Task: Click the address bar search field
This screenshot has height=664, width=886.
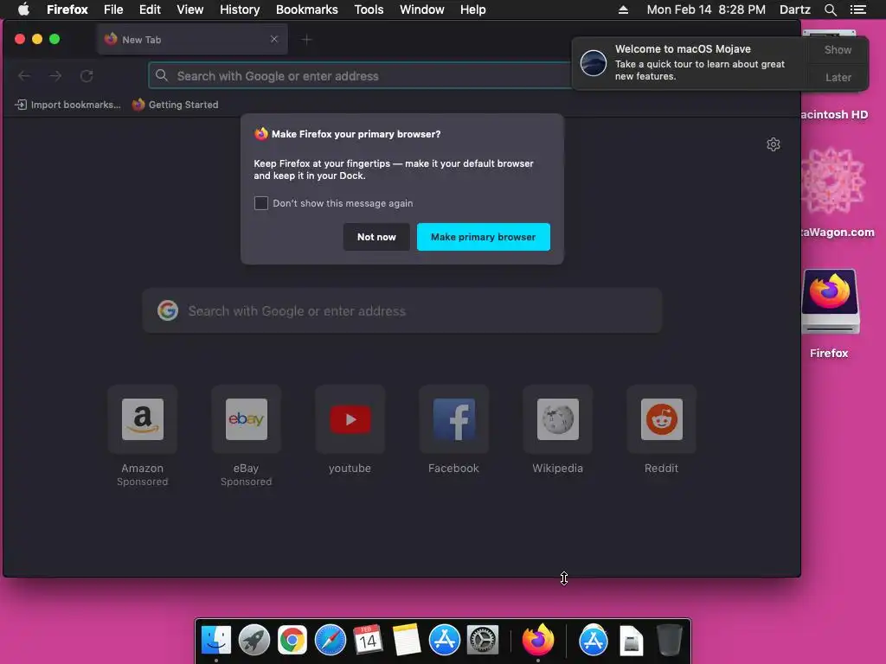Action: [x=361, y=76]
